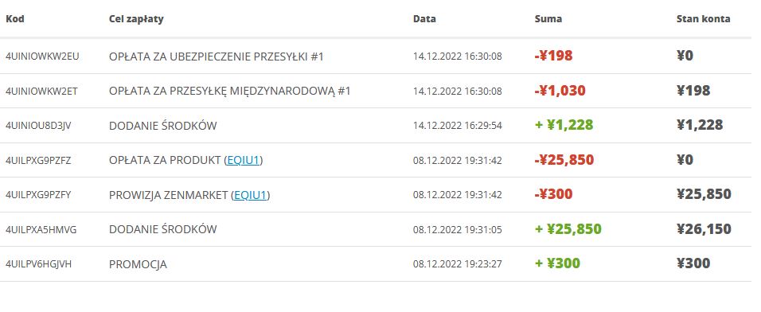Select transaction code 4UILPXG9PZFY
Screen dimensions: 761x312
click(38, 195)
